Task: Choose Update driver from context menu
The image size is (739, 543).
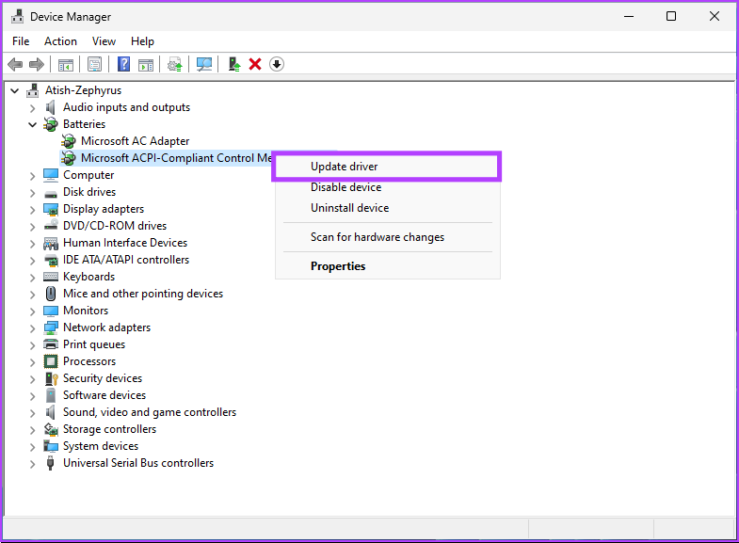Action: pos(344,167)
